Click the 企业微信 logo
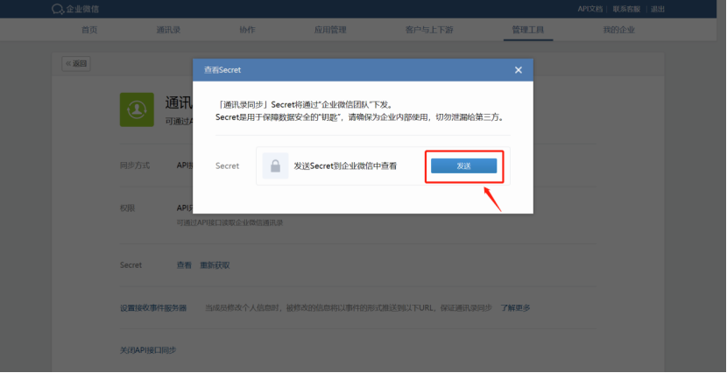Image resolution: width=727 pixels, height=373 pixels. coord(75,9)
